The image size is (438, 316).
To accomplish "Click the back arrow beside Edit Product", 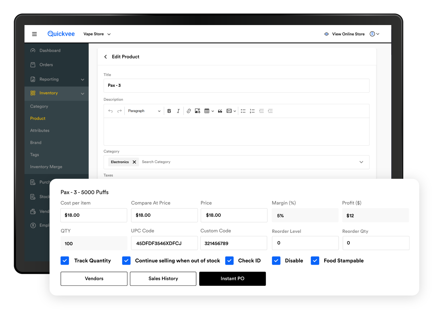I will pos(106,57).
